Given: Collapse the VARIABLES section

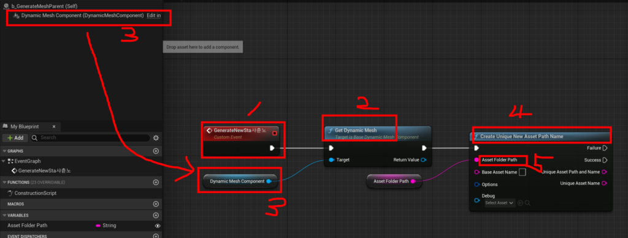Looking at the screenshot, I should tap(4, 215).
